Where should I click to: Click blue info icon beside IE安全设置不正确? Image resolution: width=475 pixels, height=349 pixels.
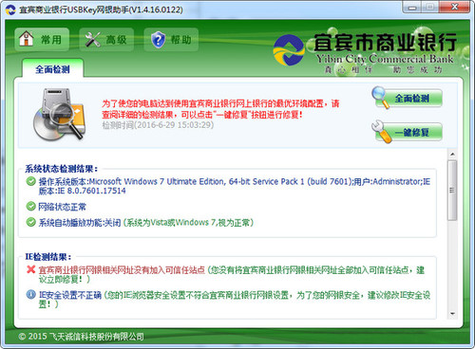31,295
